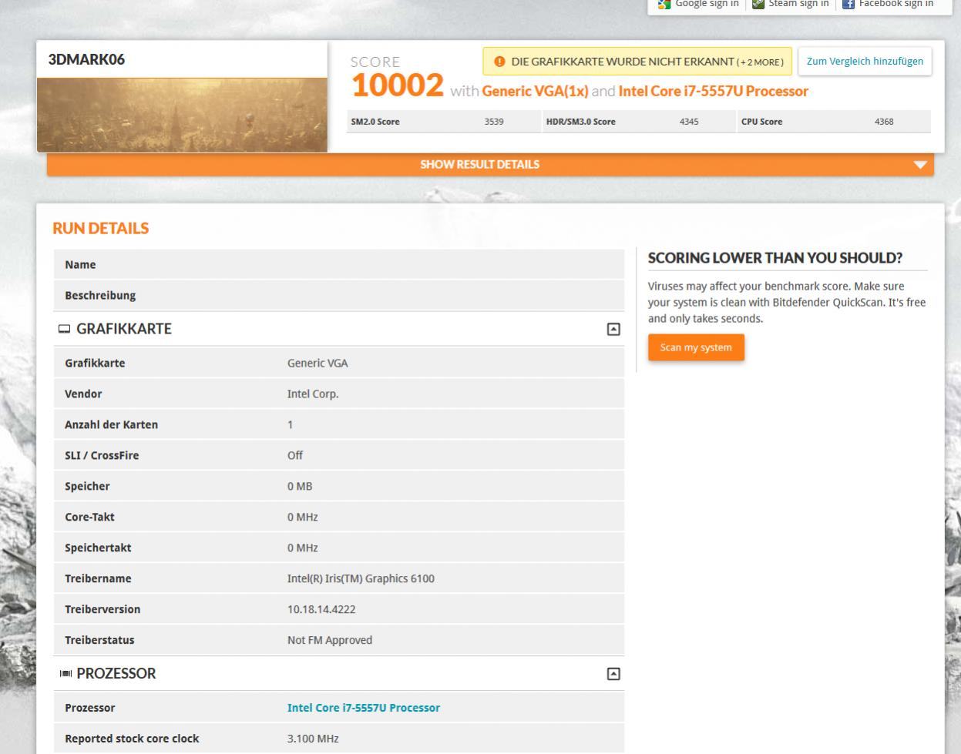Expand the Show Result Details bar
The height and width of the screenshot is (754, 961).
click(490, 164)
